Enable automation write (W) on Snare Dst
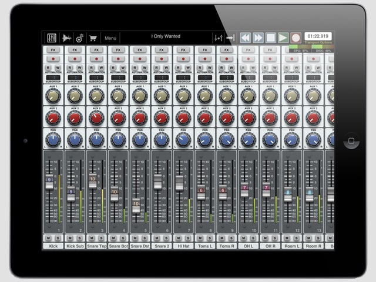This screenshot has width=376, height=282. click(x=145, y=68)
